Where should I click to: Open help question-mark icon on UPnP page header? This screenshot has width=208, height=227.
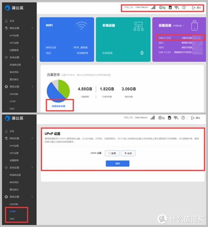click(x=183, y=118)
